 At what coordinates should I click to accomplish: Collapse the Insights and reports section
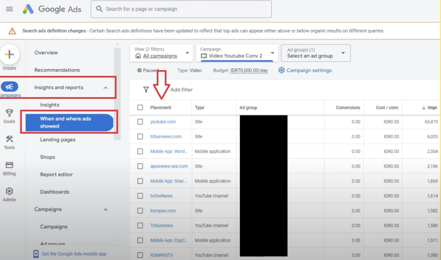[106, 88]
